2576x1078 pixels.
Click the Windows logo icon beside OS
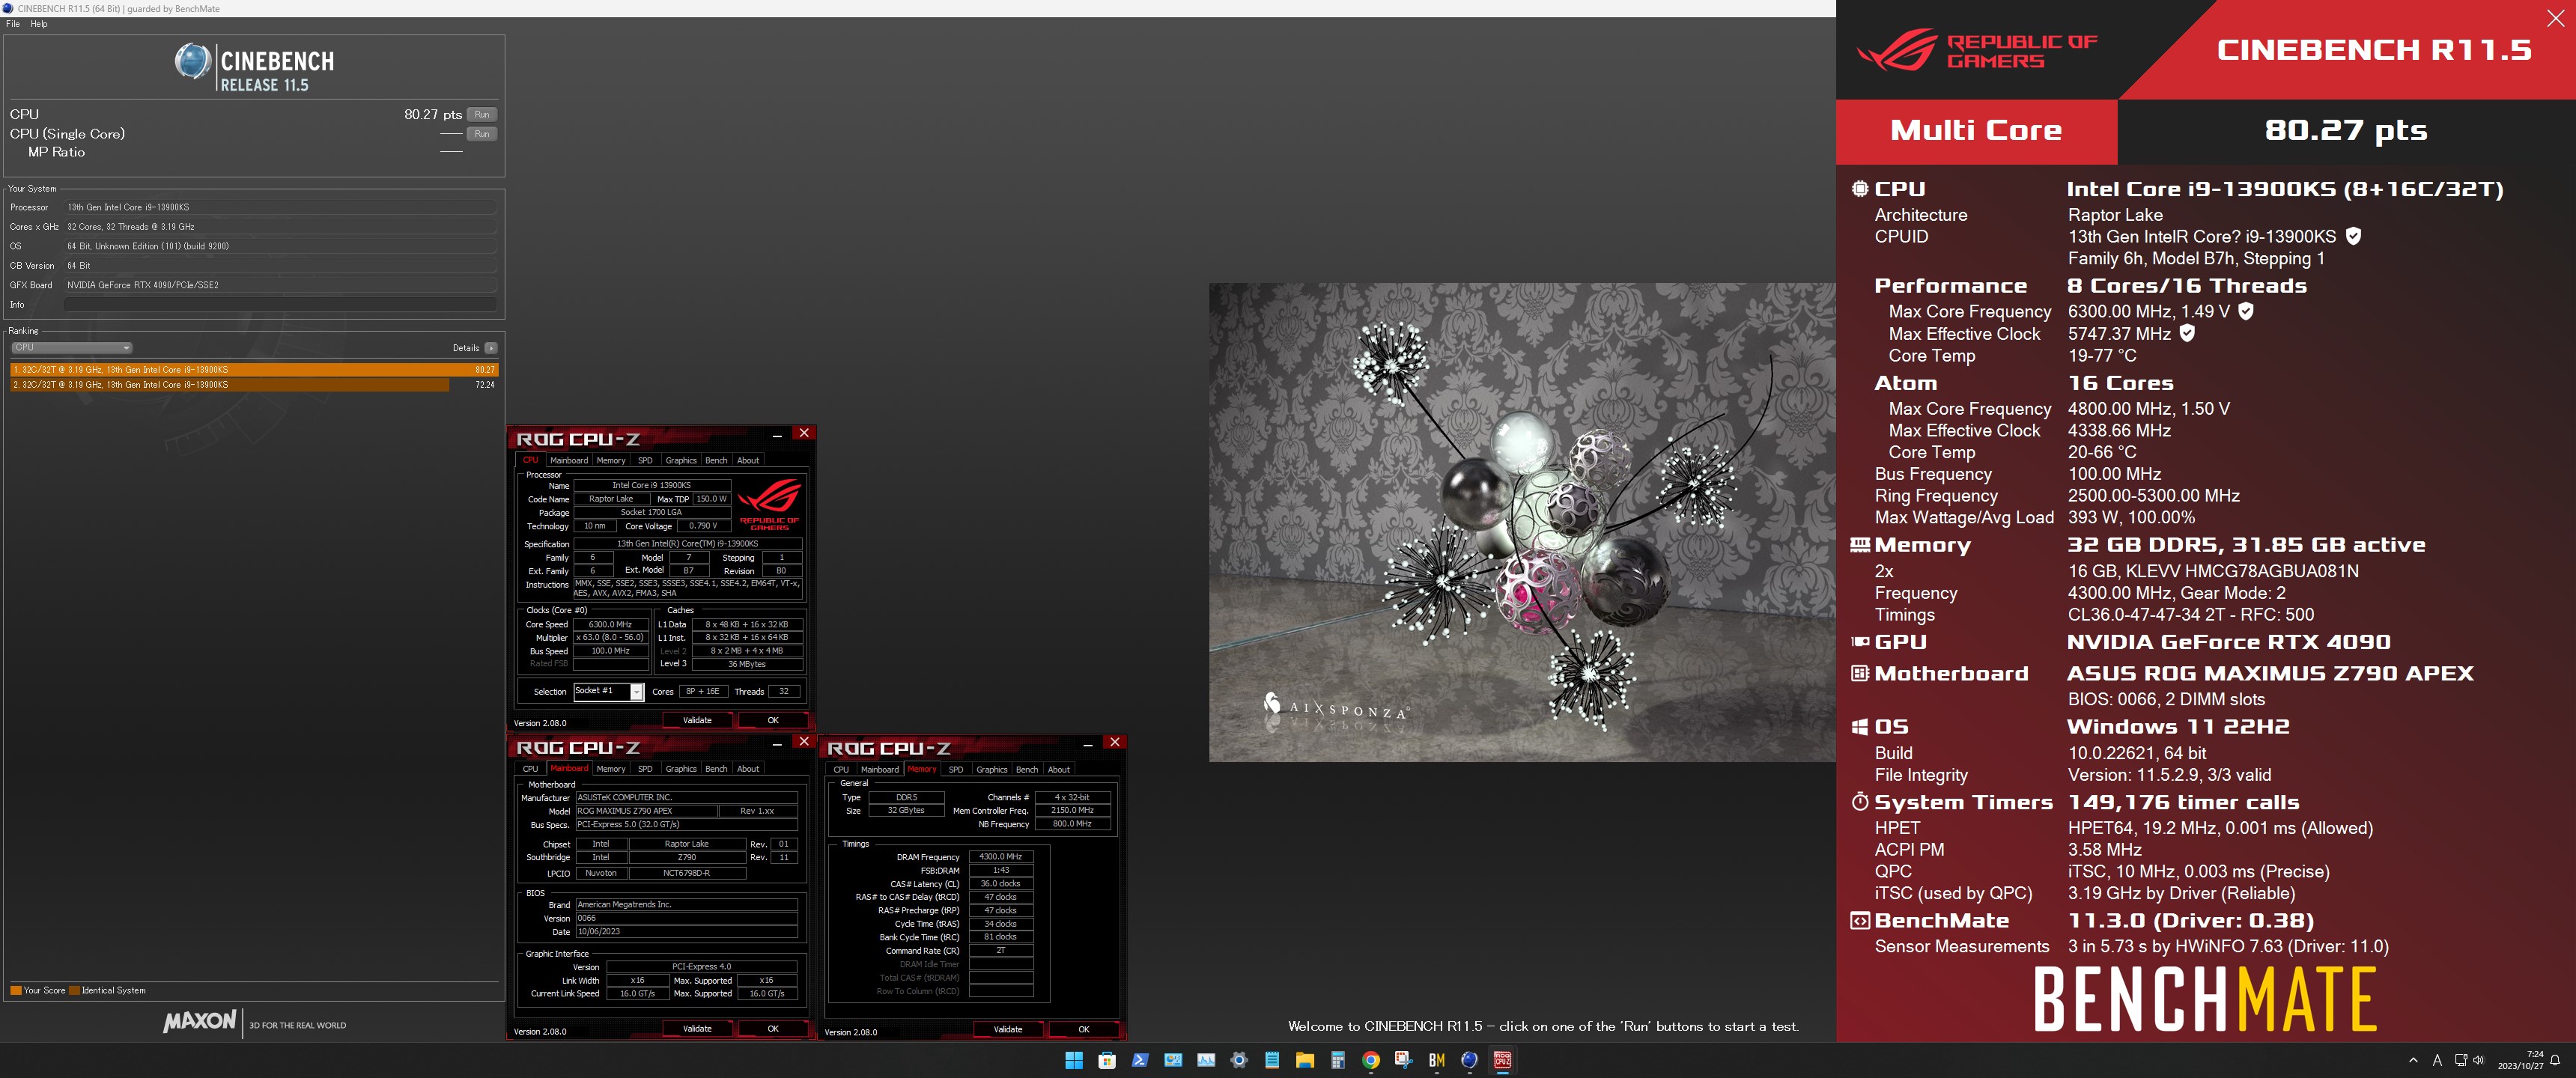[1860, 726]
